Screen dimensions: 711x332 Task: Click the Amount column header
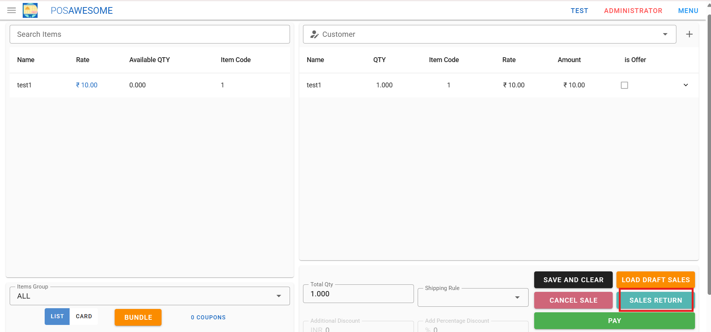pos(569,60)
